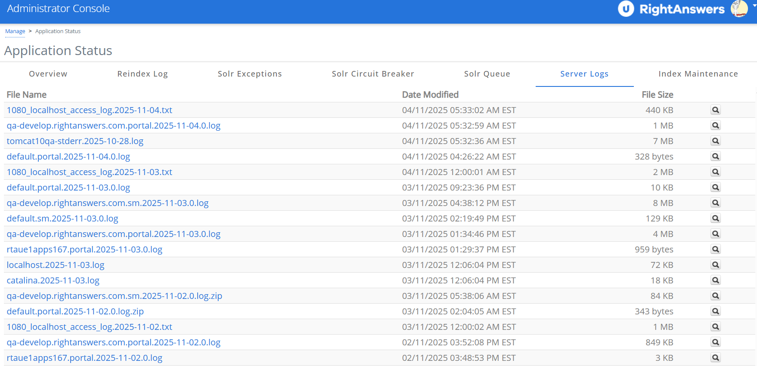Click the Date Modified column header
This screenshot has height=366, width=757.
point(430,95)
